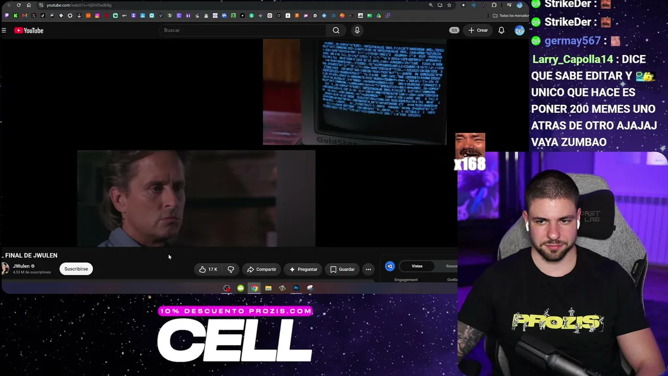Click the video frame showing the man

click(x=196, y=198)
